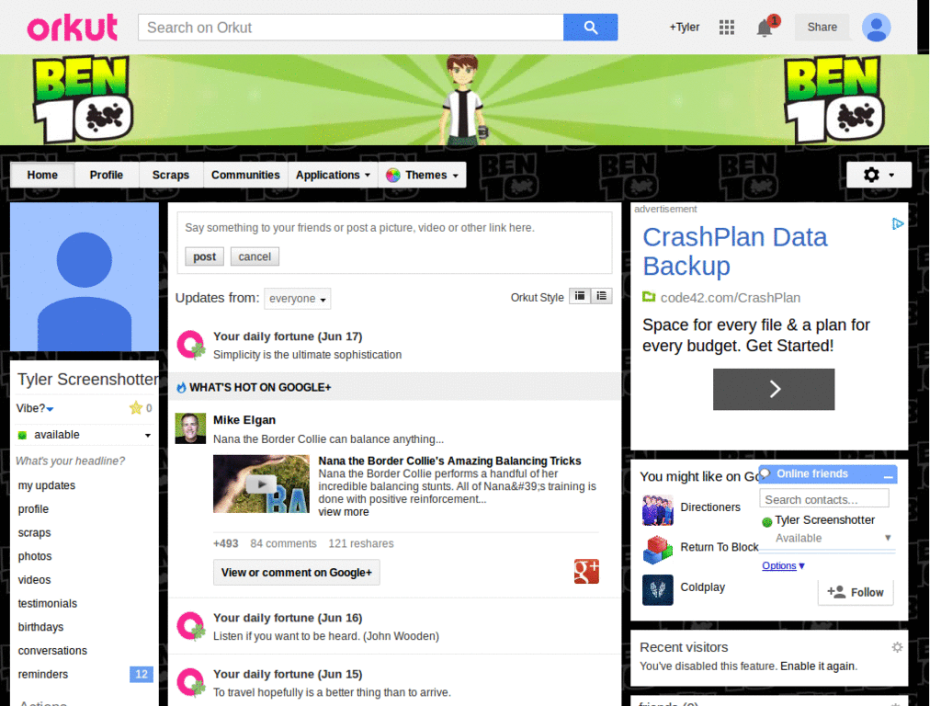The height and width of the screenshot is (706, 941).
Task: Click the blue search magnifier button
Action: pos(590,28)
